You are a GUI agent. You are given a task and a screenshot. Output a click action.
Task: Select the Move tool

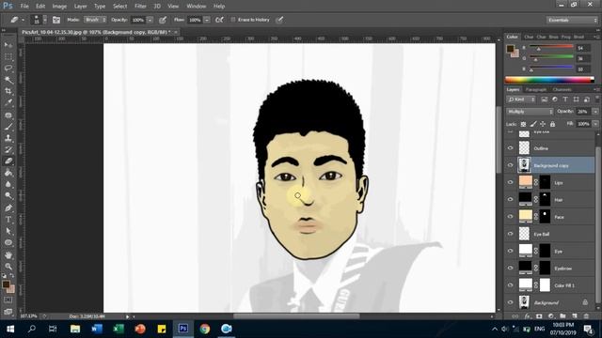pyautogui.click(x=8, y=45)
